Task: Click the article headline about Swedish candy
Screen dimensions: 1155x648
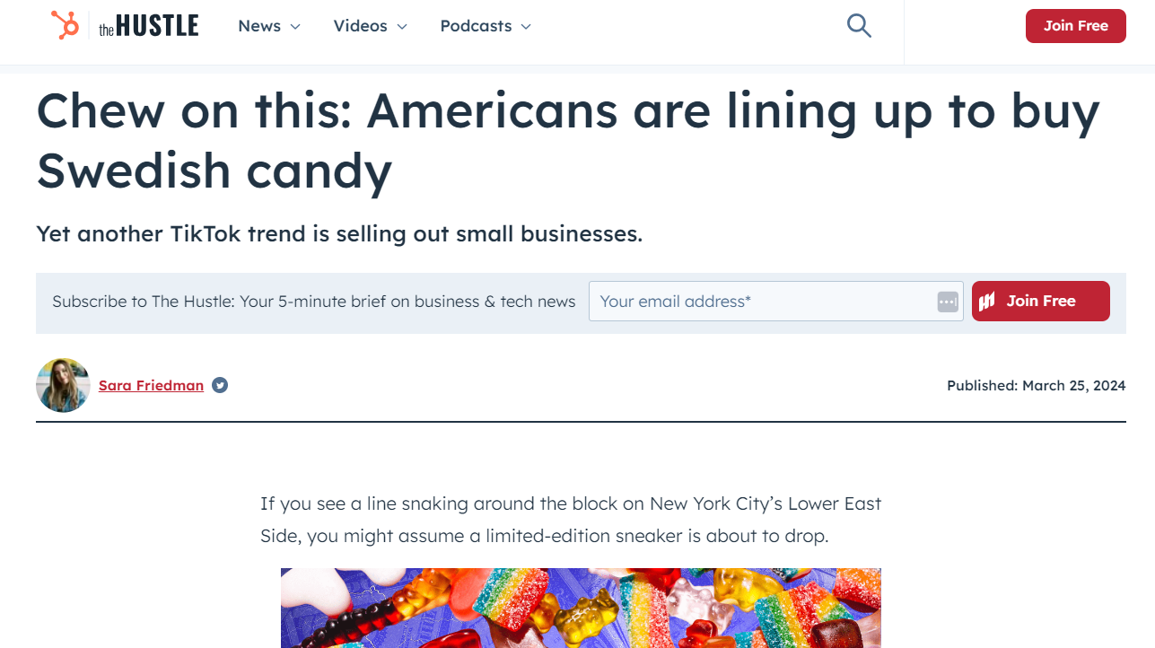Action: click(x=567, y=140)
